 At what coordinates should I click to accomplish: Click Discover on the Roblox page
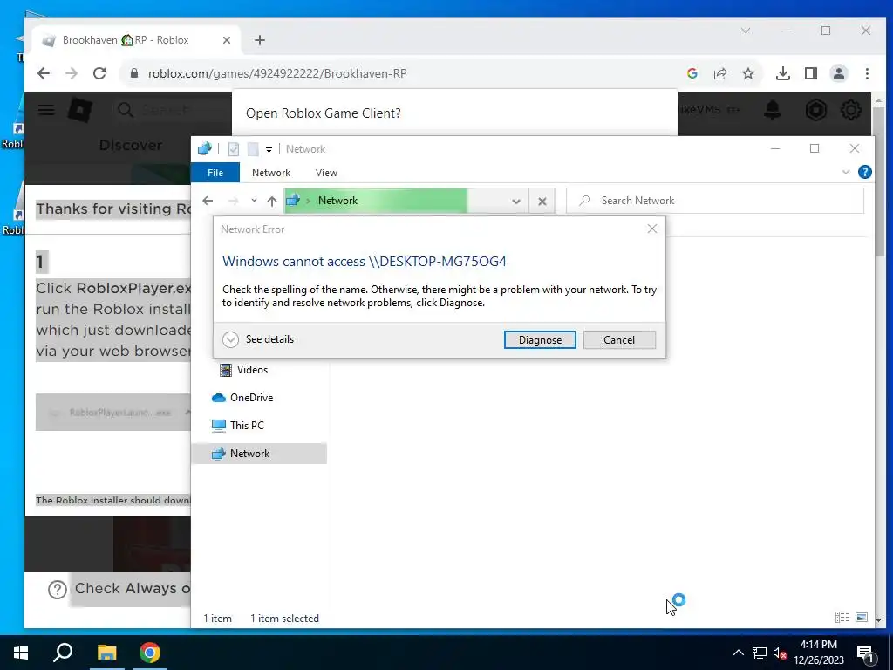tap(131, 146)
